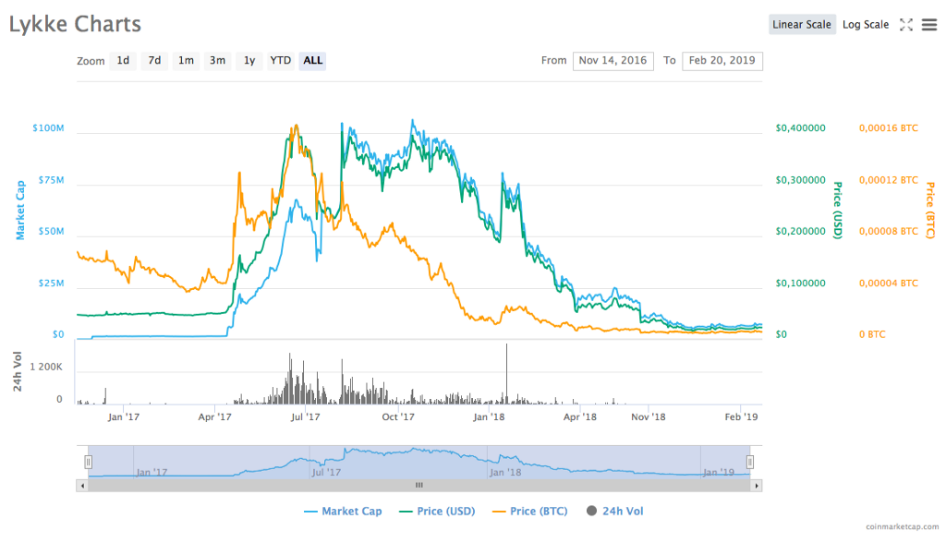Click the Nov '18 x-axis label
Viewport: 946px width, 543px height.
point(649,416)
